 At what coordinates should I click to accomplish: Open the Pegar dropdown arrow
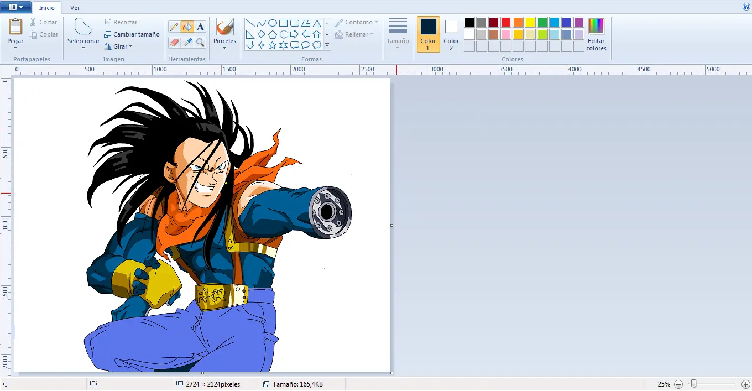pos(15,48)
